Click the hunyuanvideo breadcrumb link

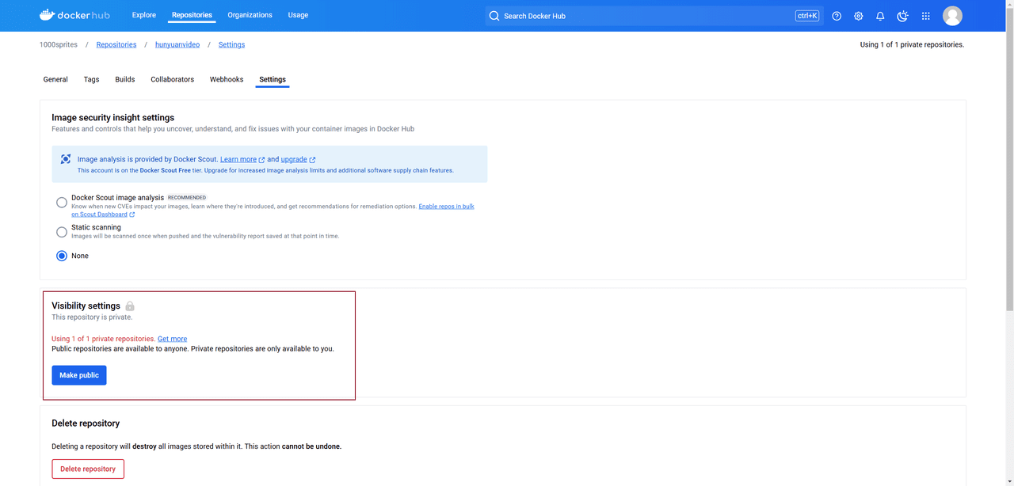click(x=177, y=45)
